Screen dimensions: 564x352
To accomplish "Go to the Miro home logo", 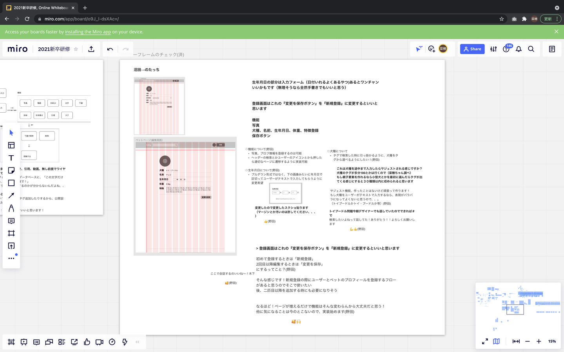I will pyautogui.click(x=18, y=49).
